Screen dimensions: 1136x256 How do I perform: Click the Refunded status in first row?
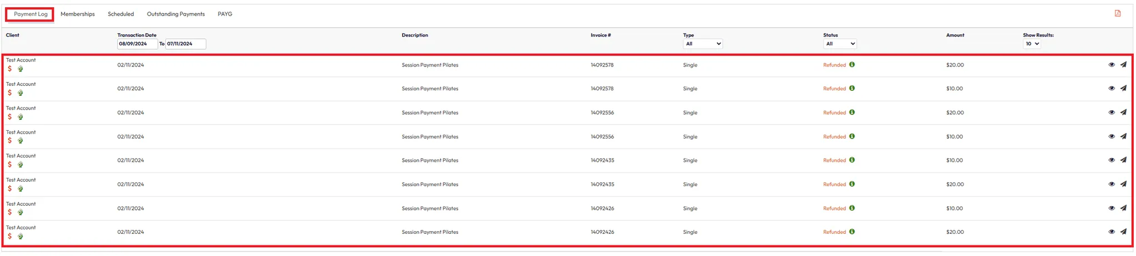coord(834,65)
